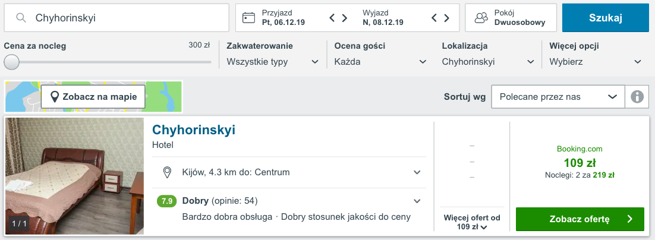The image size is (655, 240).
Task: Move departure date one day later
Action: (445, 18)
